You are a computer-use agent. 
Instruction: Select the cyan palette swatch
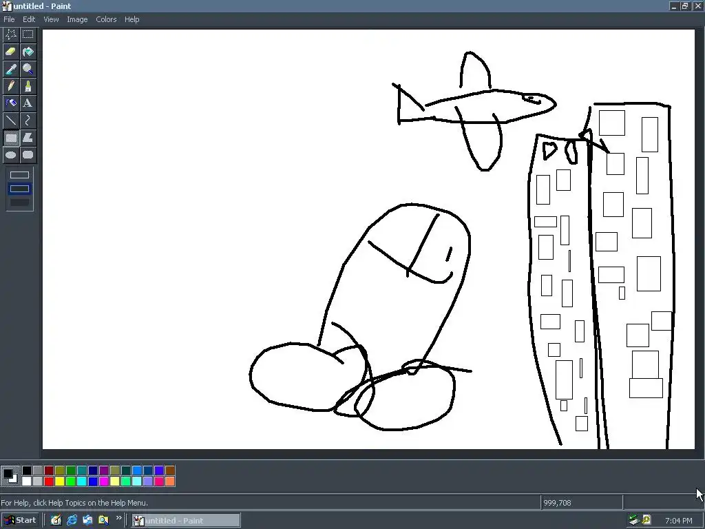tap(82, 481)
